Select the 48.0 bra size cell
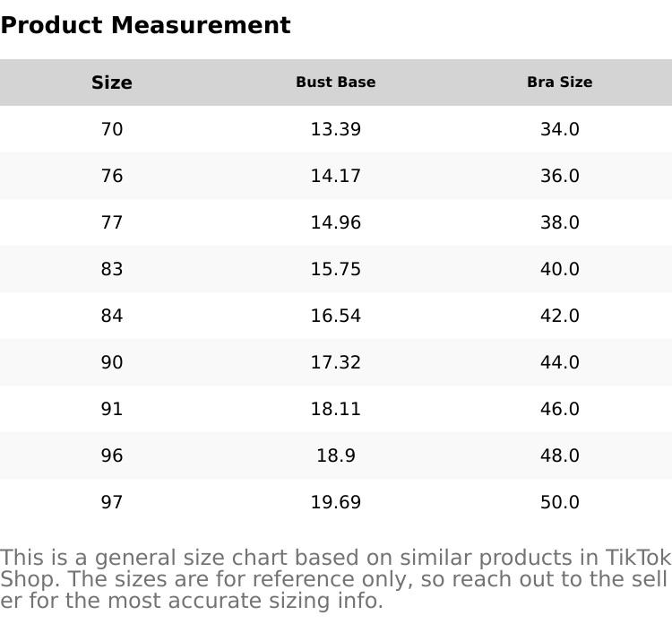This screenshot has width=672, height=633. pyautogui.click(x=560, y=455)
